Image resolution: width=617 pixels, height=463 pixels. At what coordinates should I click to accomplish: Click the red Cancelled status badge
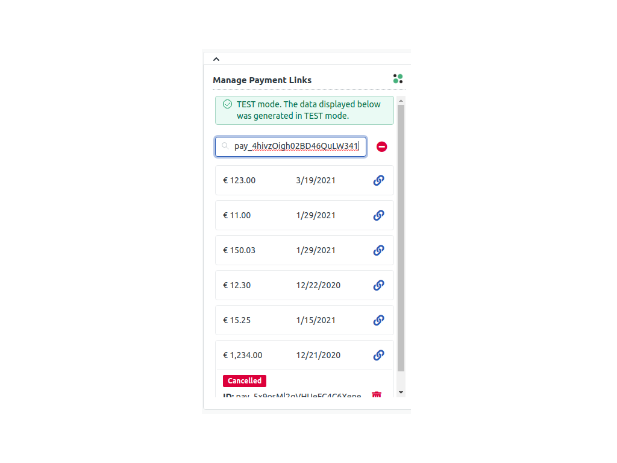click(245, 381)
